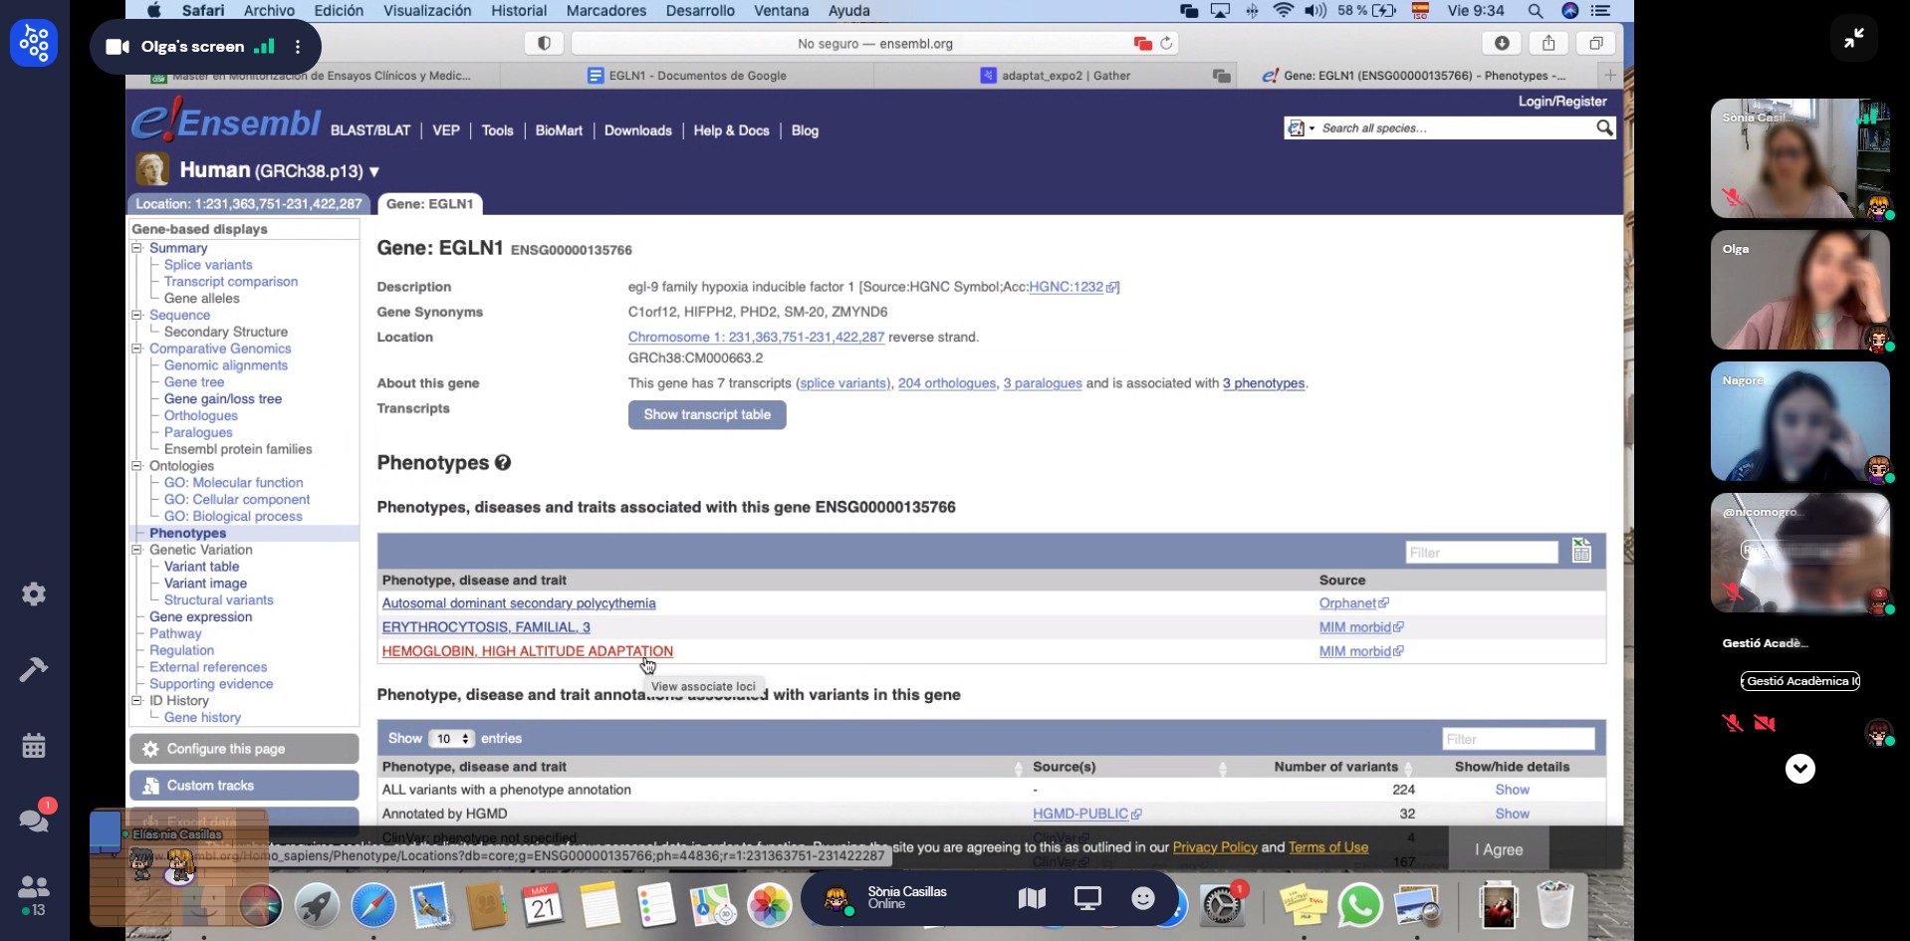The width and height of the screenshot is (1910, 941).
Task: Select the Location tab in Ensembl
Action: pos(249,203)
